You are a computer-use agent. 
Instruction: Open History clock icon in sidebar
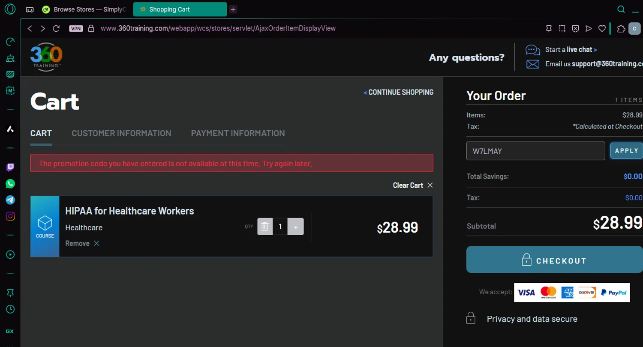point(10,309)
